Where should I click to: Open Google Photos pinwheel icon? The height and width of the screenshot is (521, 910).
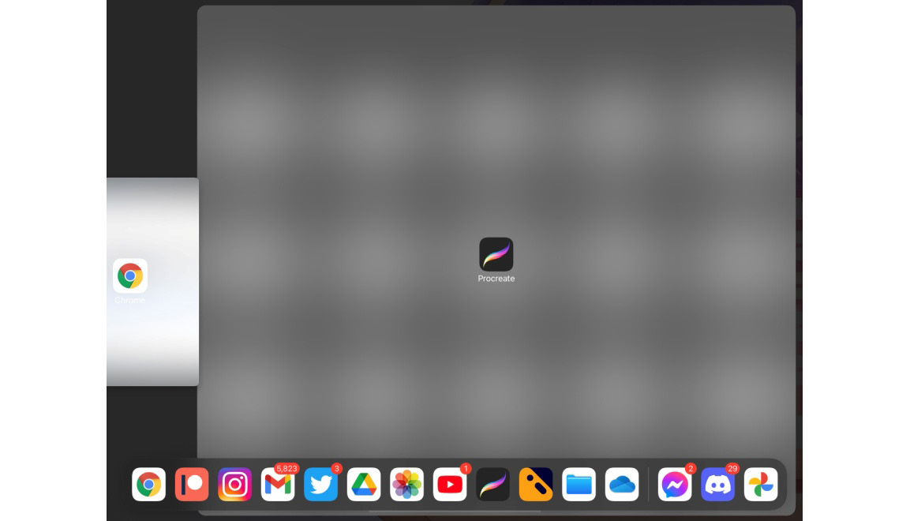pos(761,484)
